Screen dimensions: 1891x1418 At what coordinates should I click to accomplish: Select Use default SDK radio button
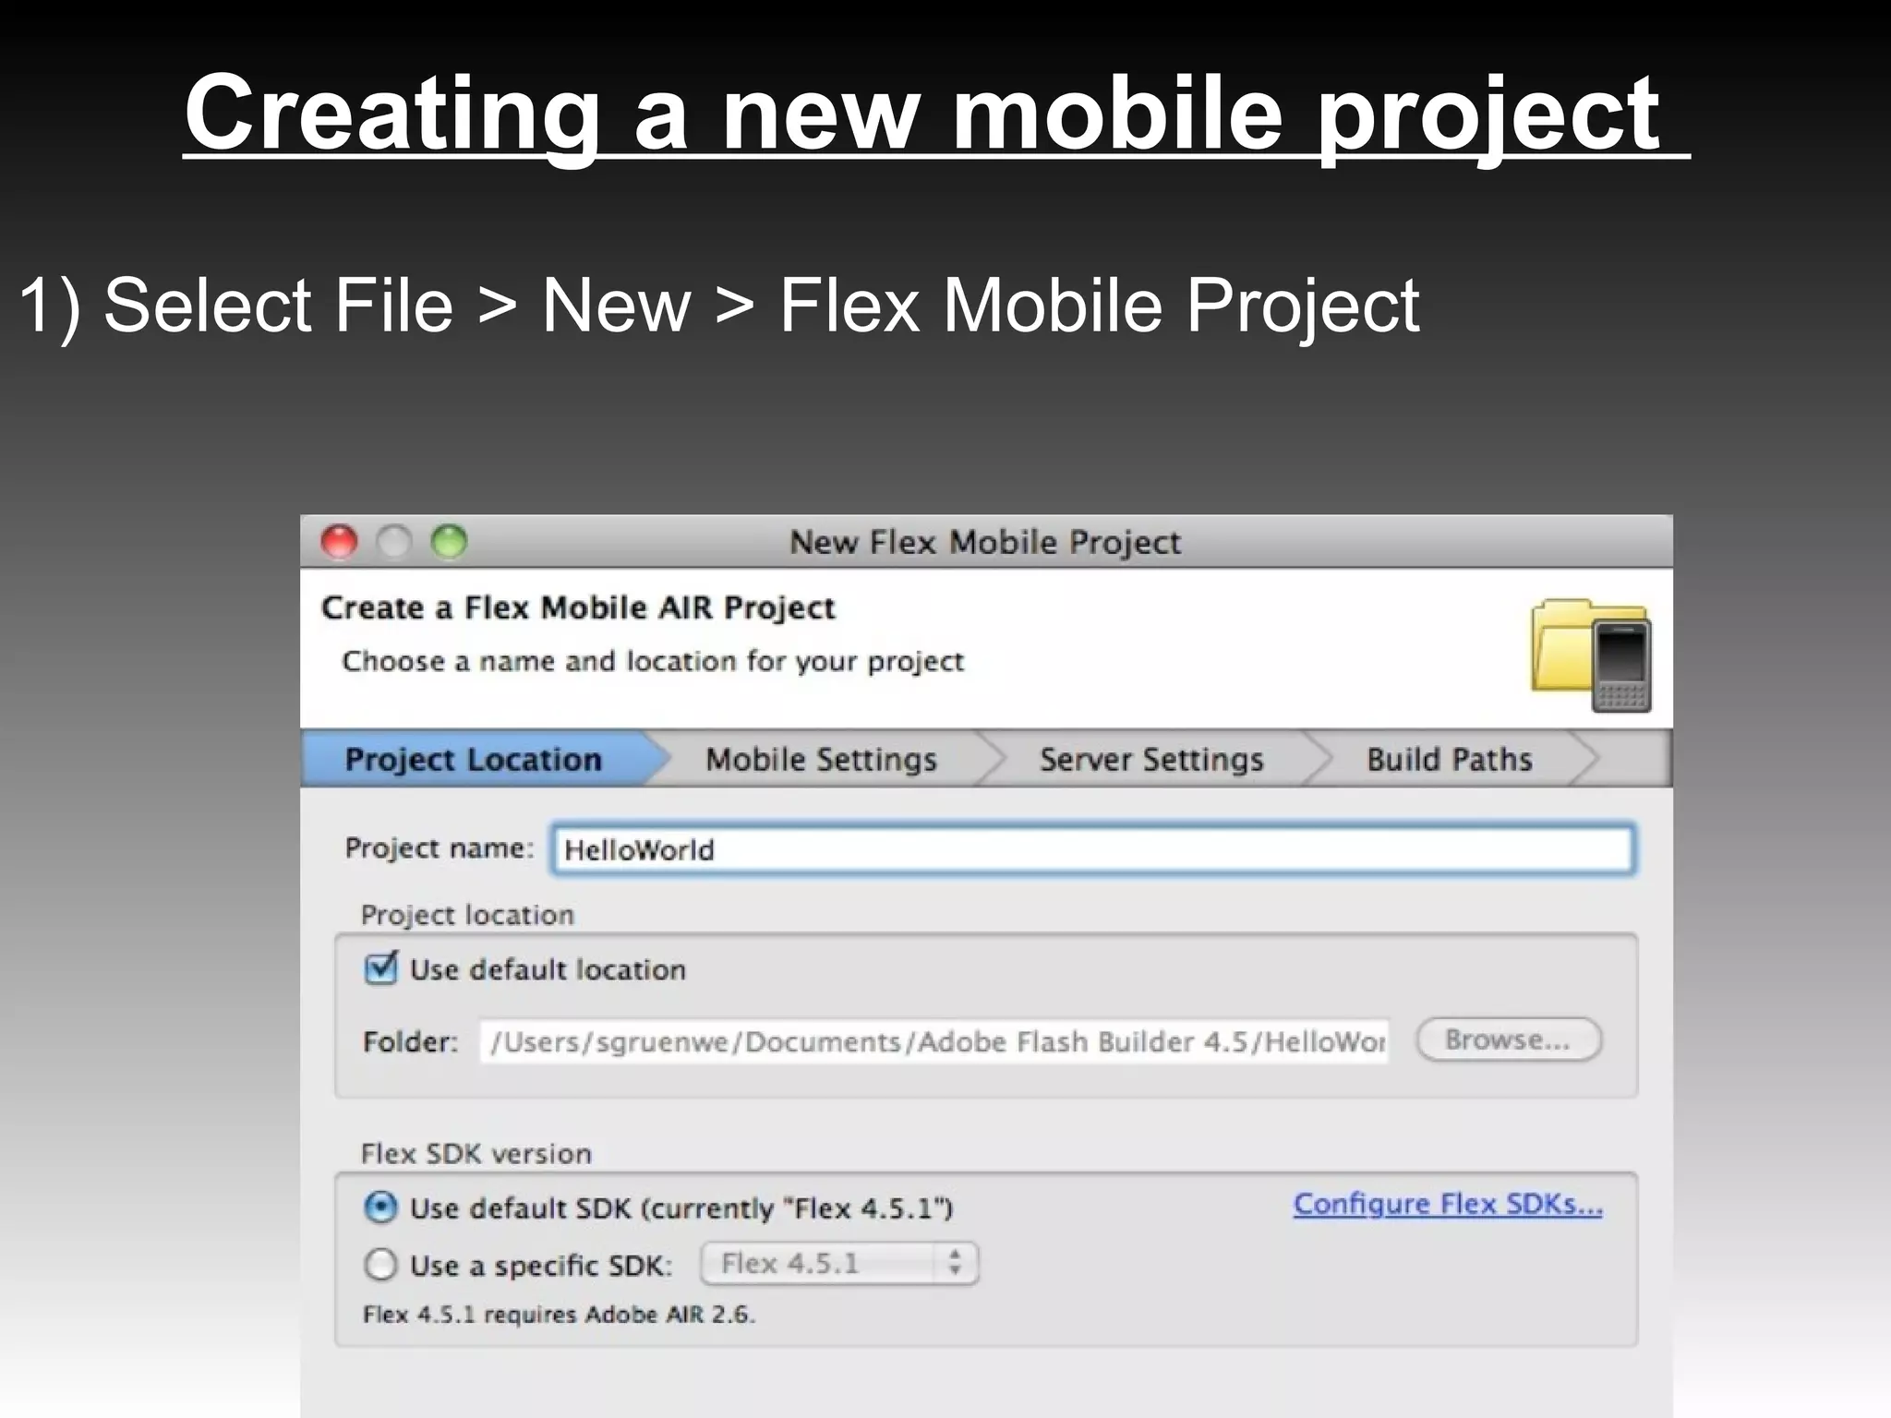pos(380,1208)
